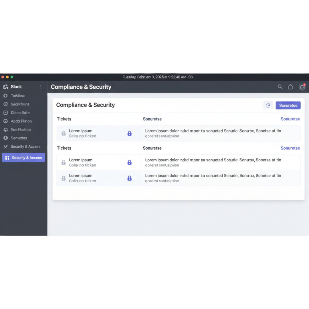Open the sidebar three-dot options menu

pos(41,87)
